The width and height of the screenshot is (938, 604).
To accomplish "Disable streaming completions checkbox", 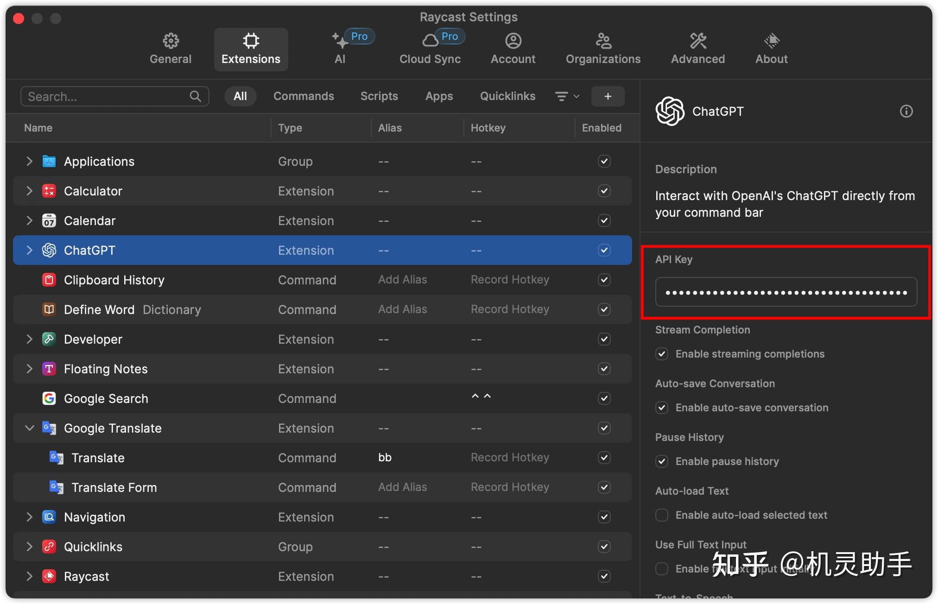I will [662, 354].
